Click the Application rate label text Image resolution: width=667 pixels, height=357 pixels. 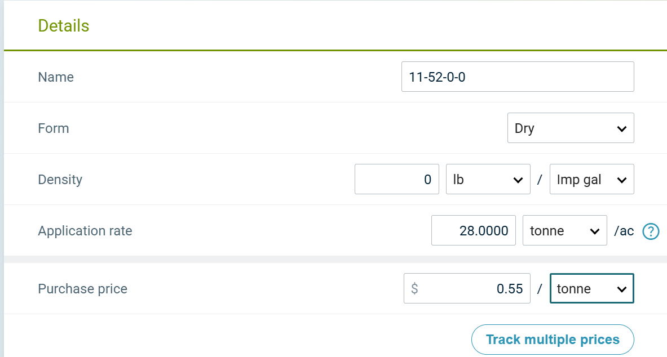85,231
